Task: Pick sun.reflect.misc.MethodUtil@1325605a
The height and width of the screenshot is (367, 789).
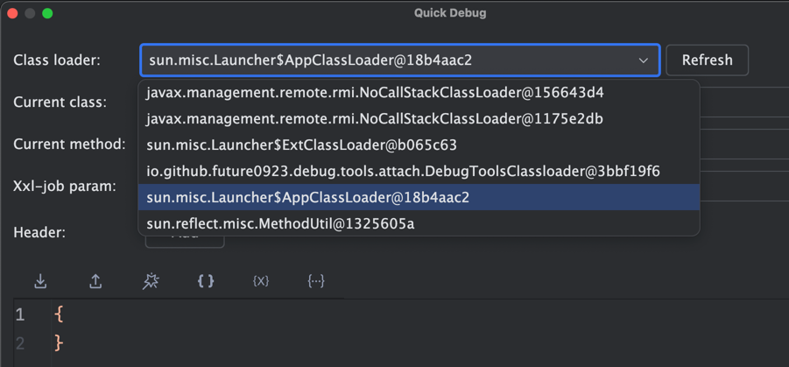Action: coord(419,223)
